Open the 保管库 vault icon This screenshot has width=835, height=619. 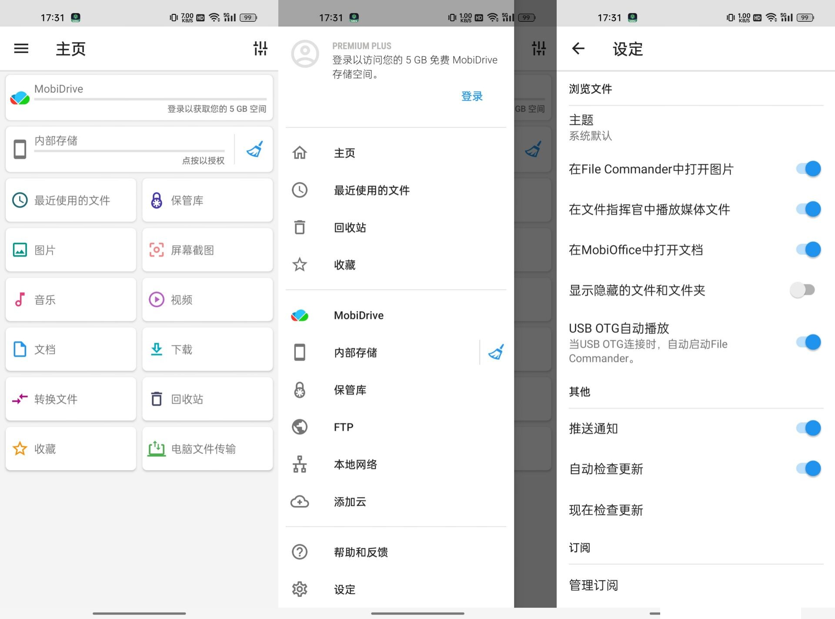pos(156,200)
